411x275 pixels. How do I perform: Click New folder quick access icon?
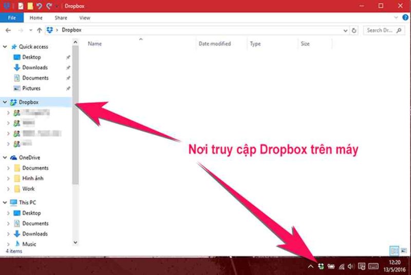pos(30,6)
